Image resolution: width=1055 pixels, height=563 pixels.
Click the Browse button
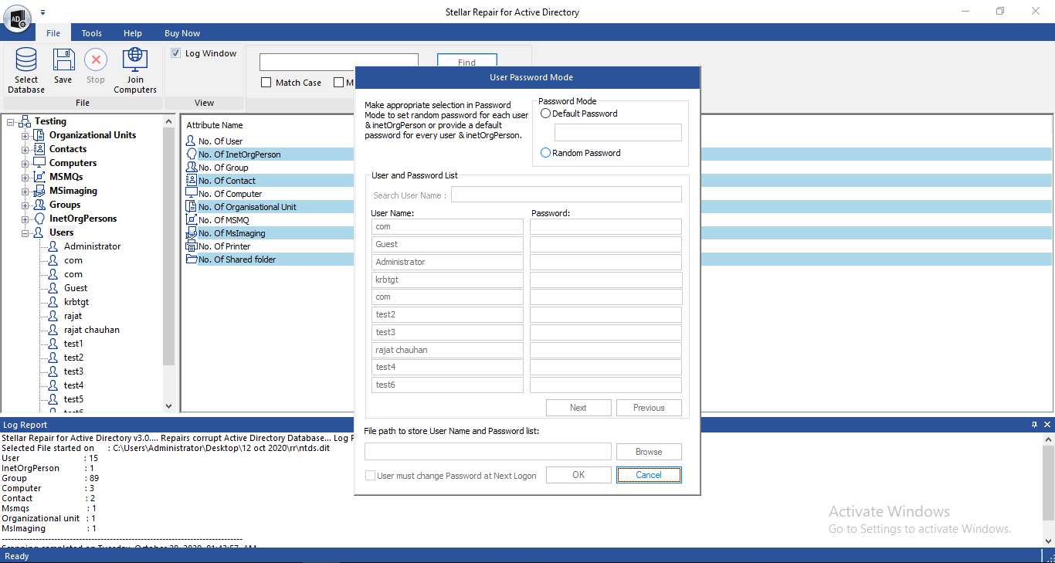pyautogui.click(x=648, y=452)
